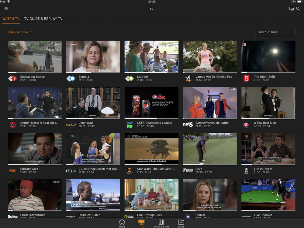Tap the RTL Z channel logo
This screenshot has width=304, height=228.
(x=71, y=171)
